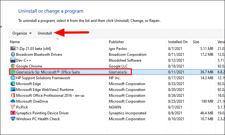
Task: Sort list by Installed On column
Action: (178, 42)
